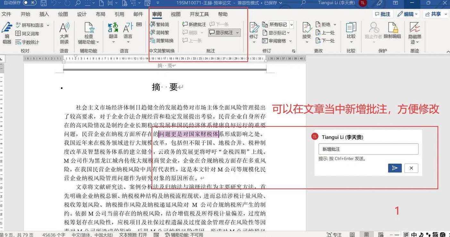Click the new document icon in quick access toolbar
Viewport: 450px width, 237px height.
click(x=101, y=3)
